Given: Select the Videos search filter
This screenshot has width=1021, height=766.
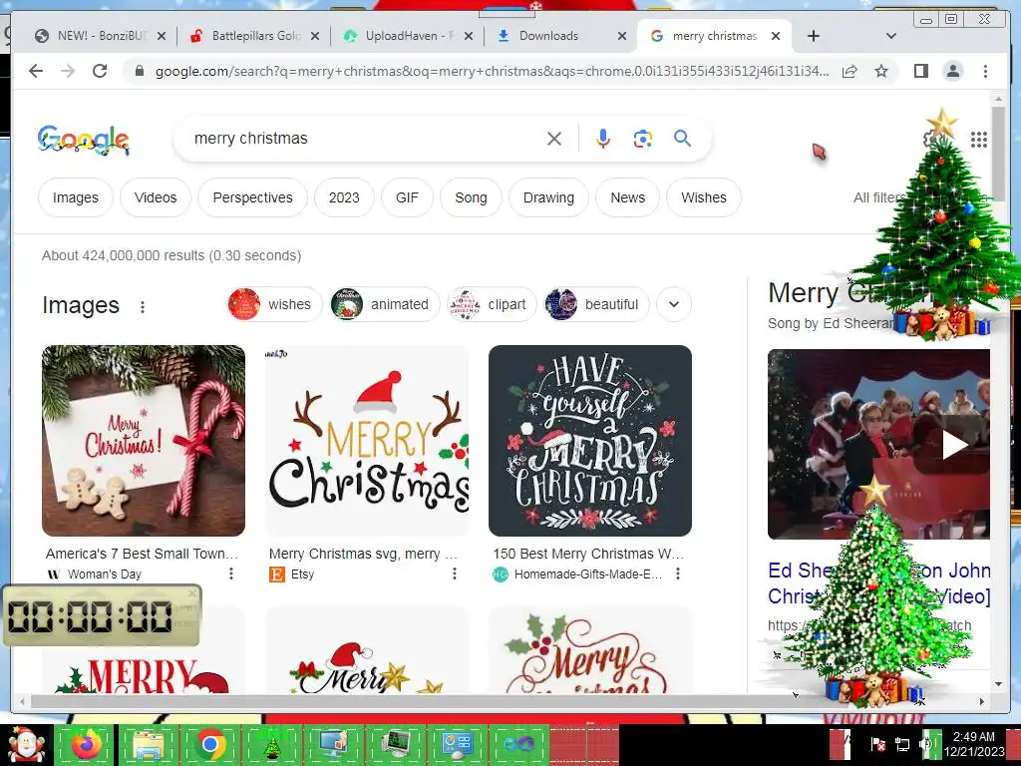Looking at the screenshot, I should coord(156,197).
